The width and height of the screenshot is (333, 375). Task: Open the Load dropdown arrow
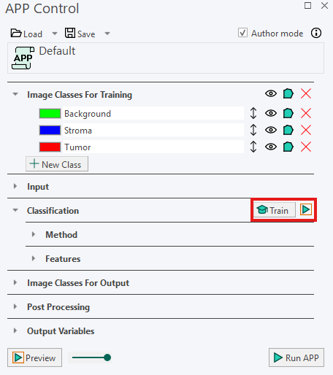click(55, 34)
